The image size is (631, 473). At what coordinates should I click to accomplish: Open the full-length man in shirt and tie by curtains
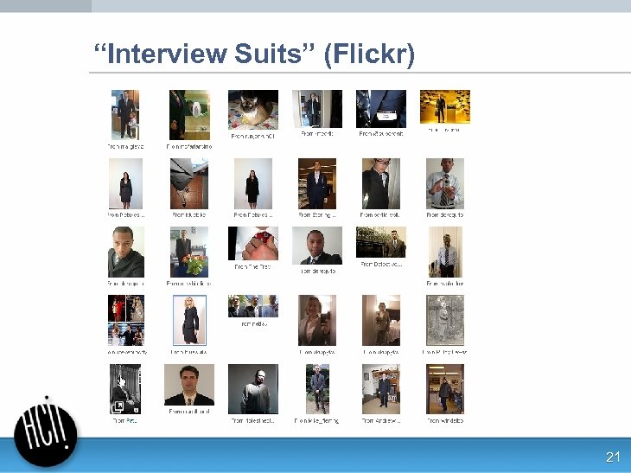(445, 252)
